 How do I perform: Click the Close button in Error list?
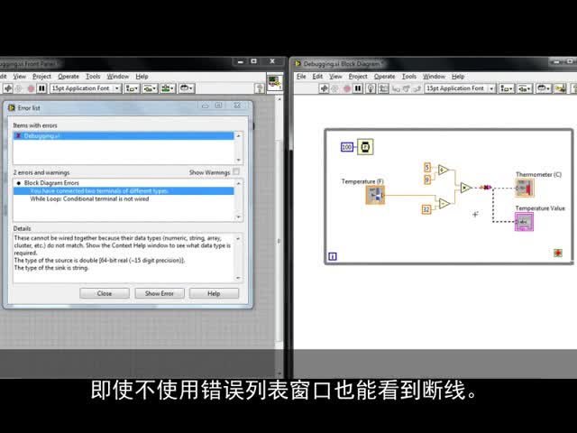(x=105, y=293)
